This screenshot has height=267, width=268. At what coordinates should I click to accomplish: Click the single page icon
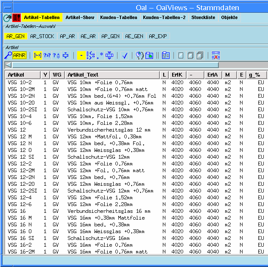181,55
